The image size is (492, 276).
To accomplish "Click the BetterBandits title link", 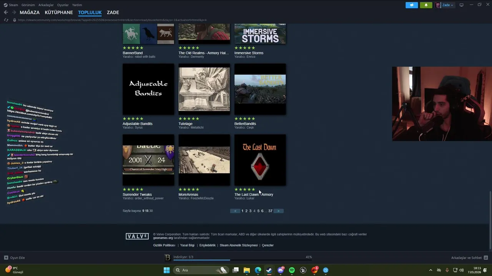I will click(x=245, y=124).
